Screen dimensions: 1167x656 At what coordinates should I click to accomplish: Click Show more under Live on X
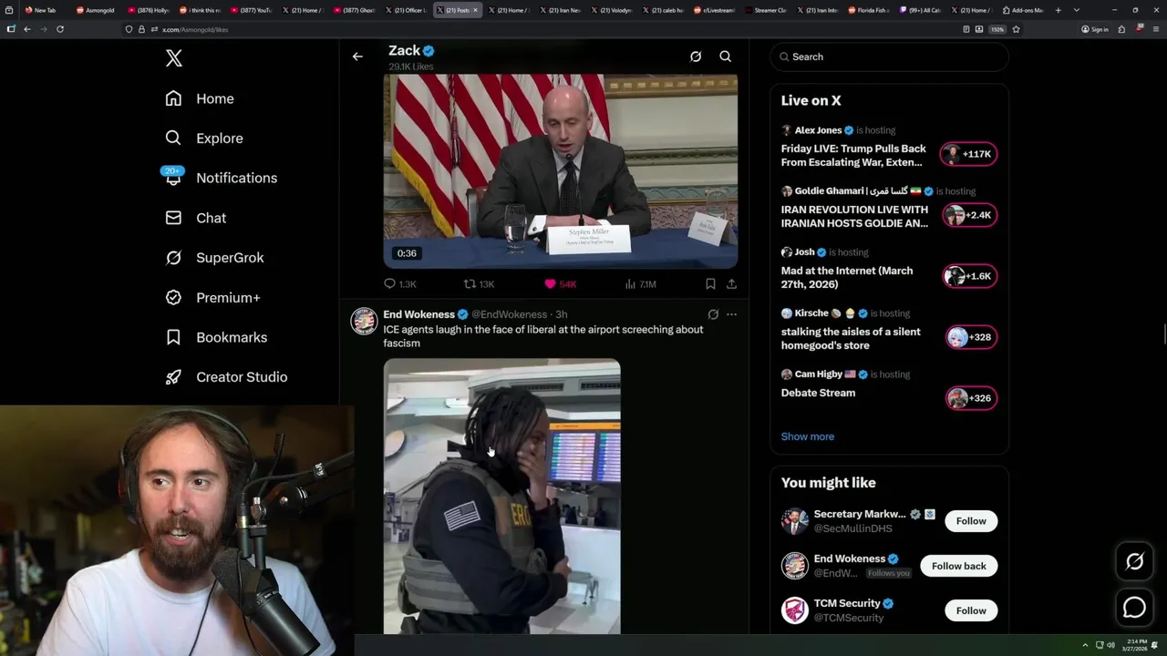click(807, 436)
